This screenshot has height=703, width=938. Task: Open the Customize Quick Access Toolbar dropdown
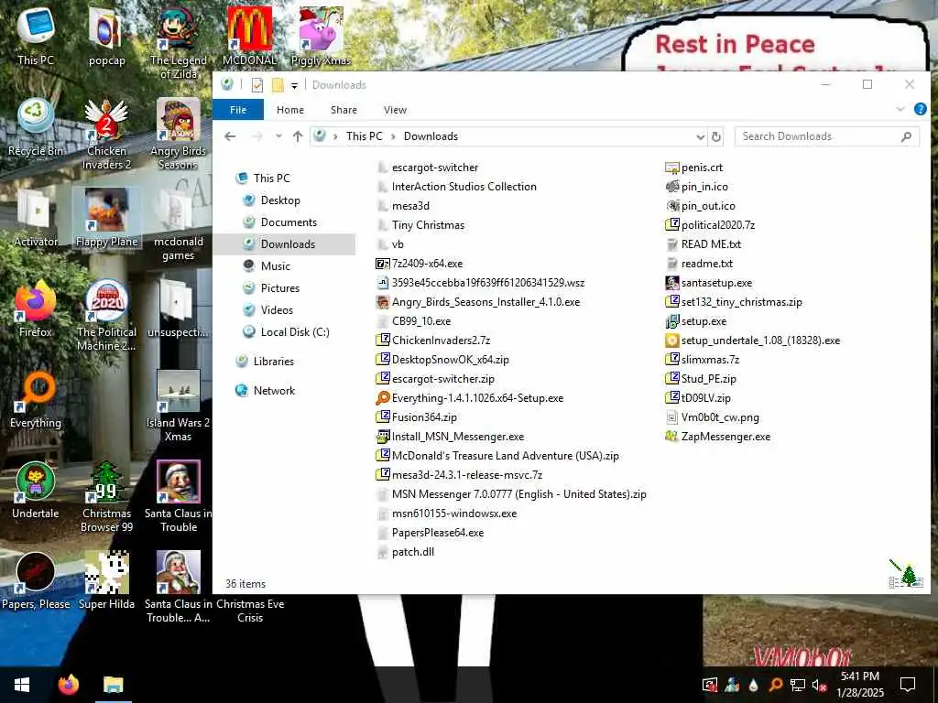294,85
